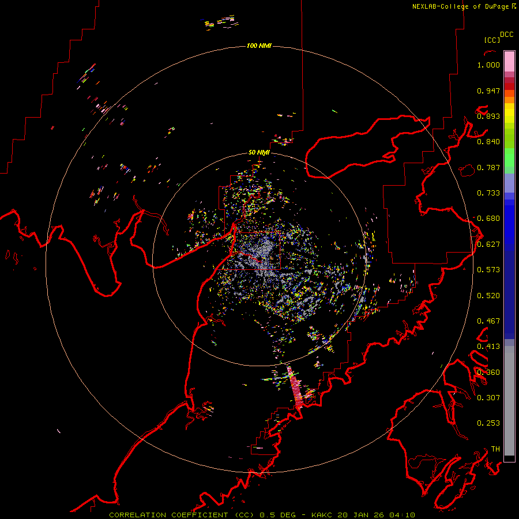This screenshot has height=519, width=519.
Task: Click the [CC] legend header
Action: (492, 40)
